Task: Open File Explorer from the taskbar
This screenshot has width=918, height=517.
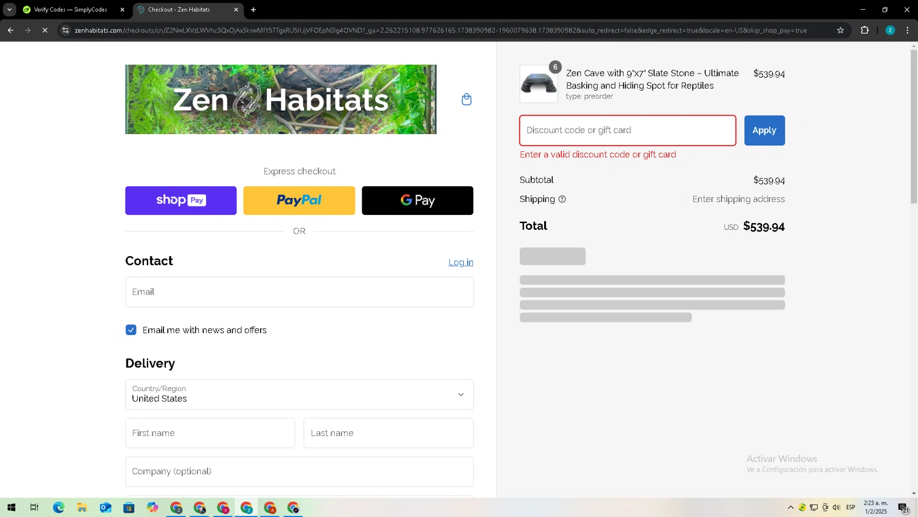Action: coord(81,507)
